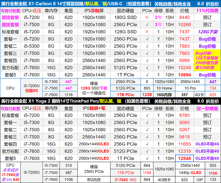Select the '357' cell
The image size is (221, 183).
coord(184,95)
